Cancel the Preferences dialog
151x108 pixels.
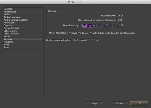point(120,103)
